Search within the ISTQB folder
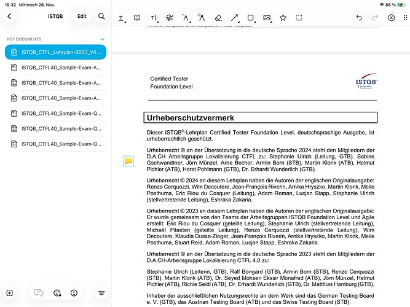 point(101,16)
